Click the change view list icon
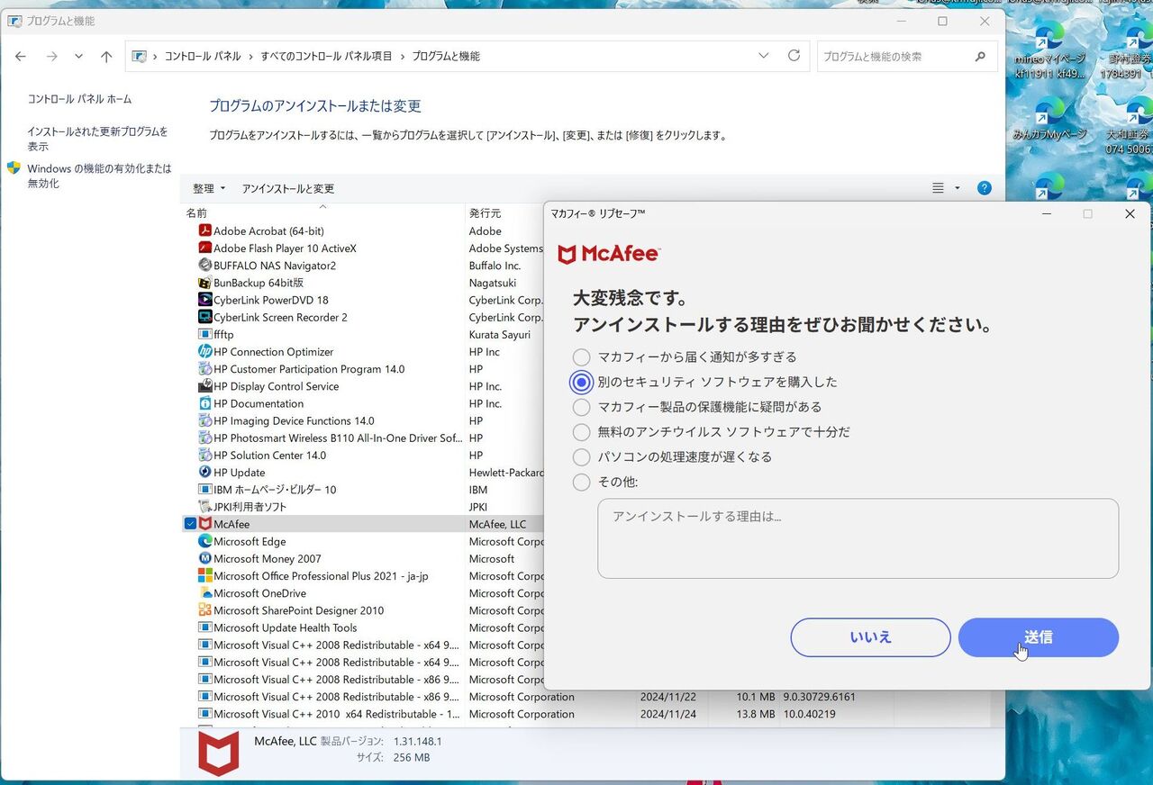 (x=938, y=188)
